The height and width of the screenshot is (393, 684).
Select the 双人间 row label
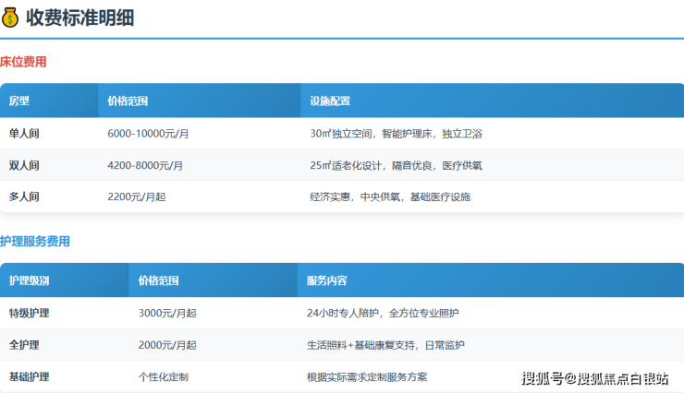(24, 165)
